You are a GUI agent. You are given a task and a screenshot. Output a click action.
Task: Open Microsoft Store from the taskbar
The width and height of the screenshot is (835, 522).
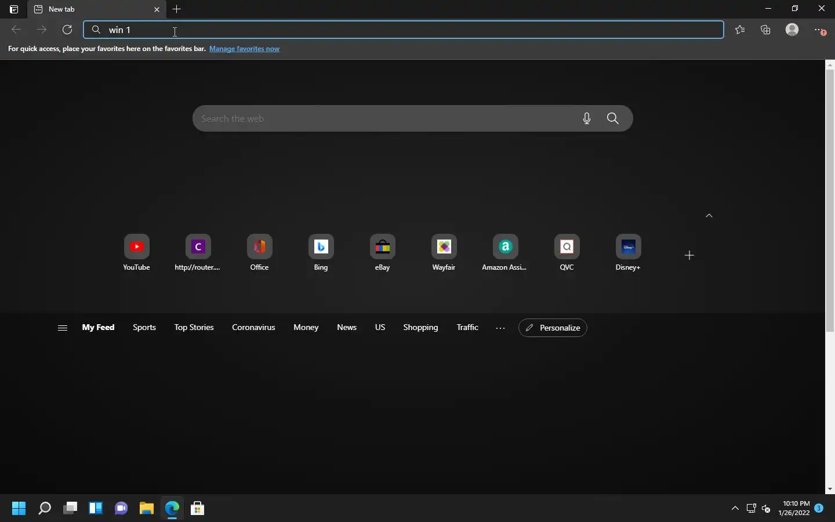point(198,509)
